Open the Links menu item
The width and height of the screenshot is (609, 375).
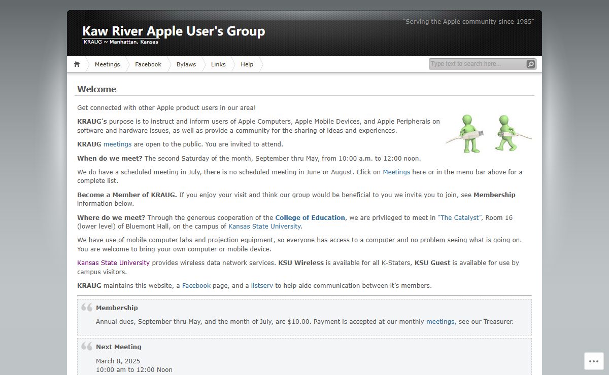pos(218,64)
